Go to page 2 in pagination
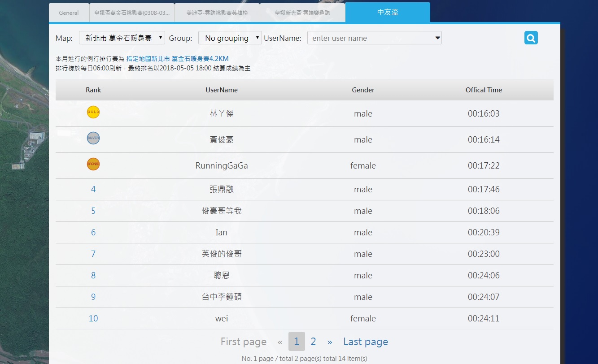This screenshot has height=364, width=598. [x=313, y=342]
